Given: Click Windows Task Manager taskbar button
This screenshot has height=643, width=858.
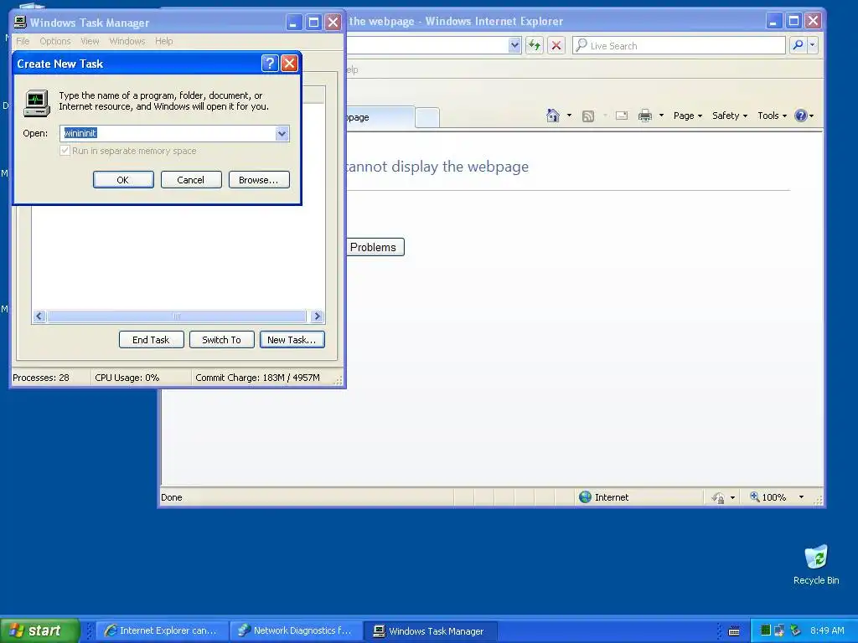Looking at the screenshot, I should point(430,631).
